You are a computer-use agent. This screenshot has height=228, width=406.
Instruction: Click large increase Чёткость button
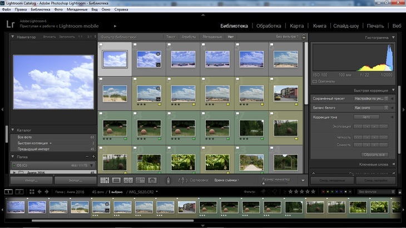(383, 137)
